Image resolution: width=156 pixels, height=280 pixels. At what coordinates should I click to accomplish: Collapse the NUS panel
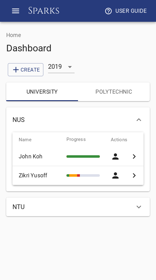pos(139,120)
